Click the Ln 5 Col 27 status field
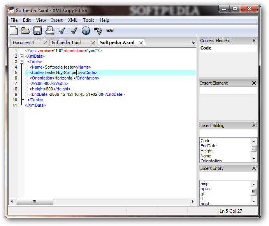 click(231, 211)
